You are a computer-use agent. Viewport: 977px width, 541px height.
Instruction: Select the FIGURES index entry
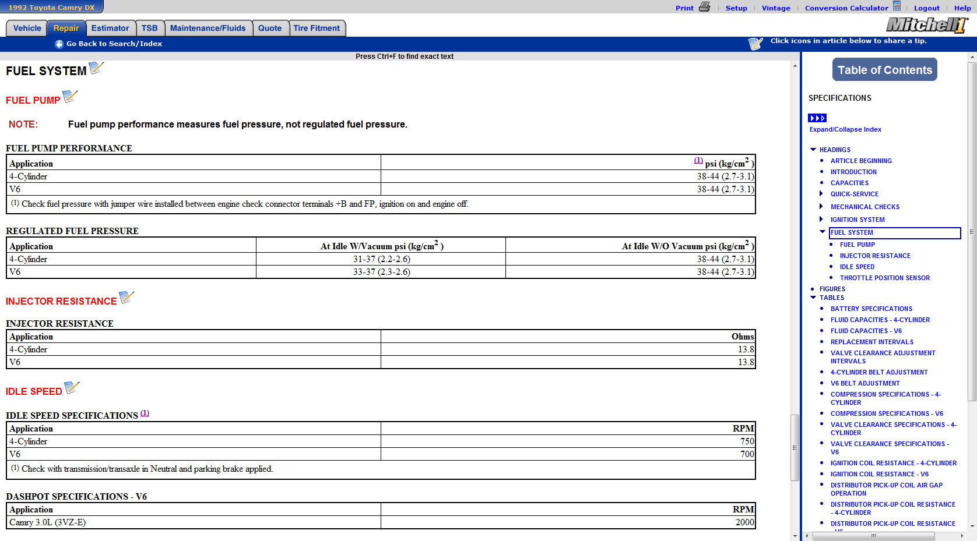pos(832,289)
